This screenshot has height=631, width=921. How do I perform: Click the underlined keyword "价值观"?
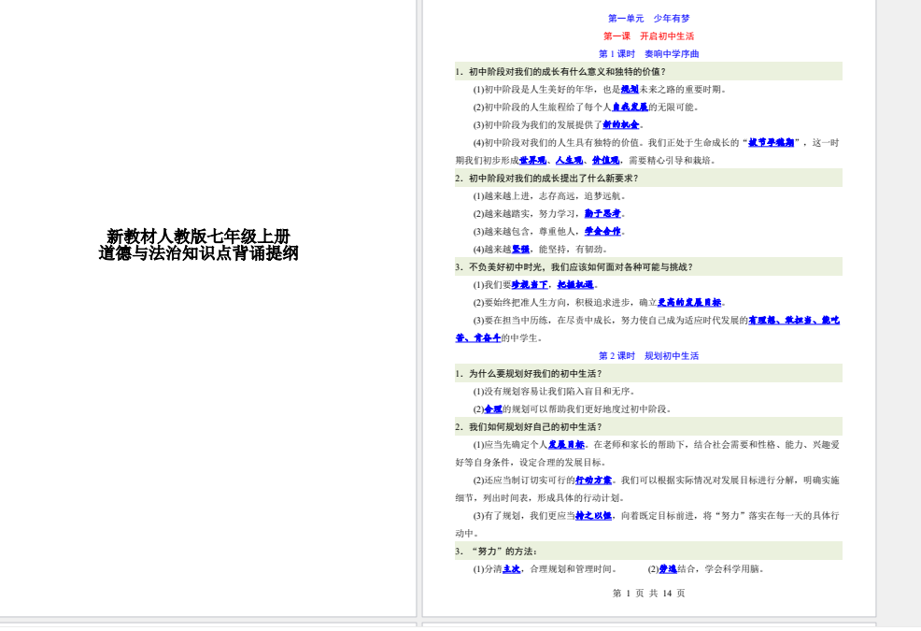pyautogui.click(x=605, y=160)
